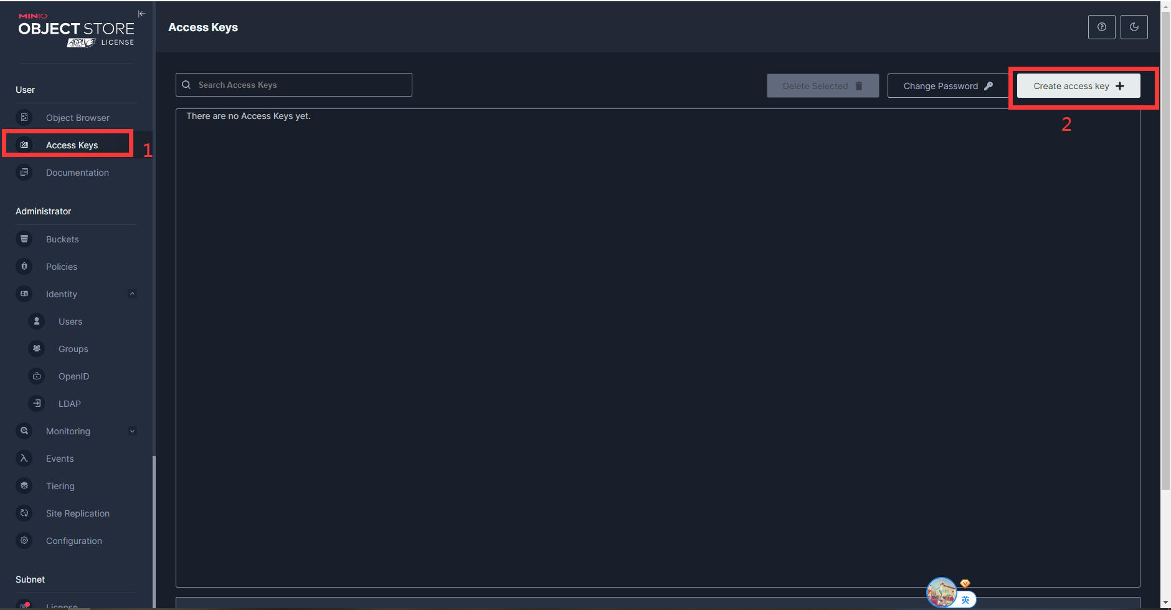This screenshot has height=610, width=1171.
Task: Click the Groups icon in sidebar
Action: (37, 348)
